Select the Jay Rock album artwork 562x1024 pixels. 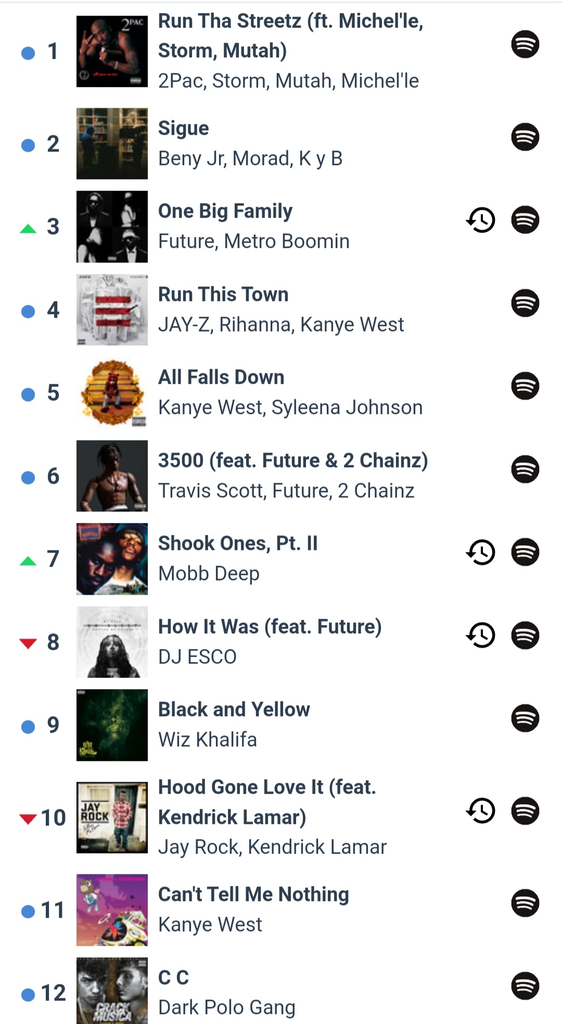pos(112,817)
